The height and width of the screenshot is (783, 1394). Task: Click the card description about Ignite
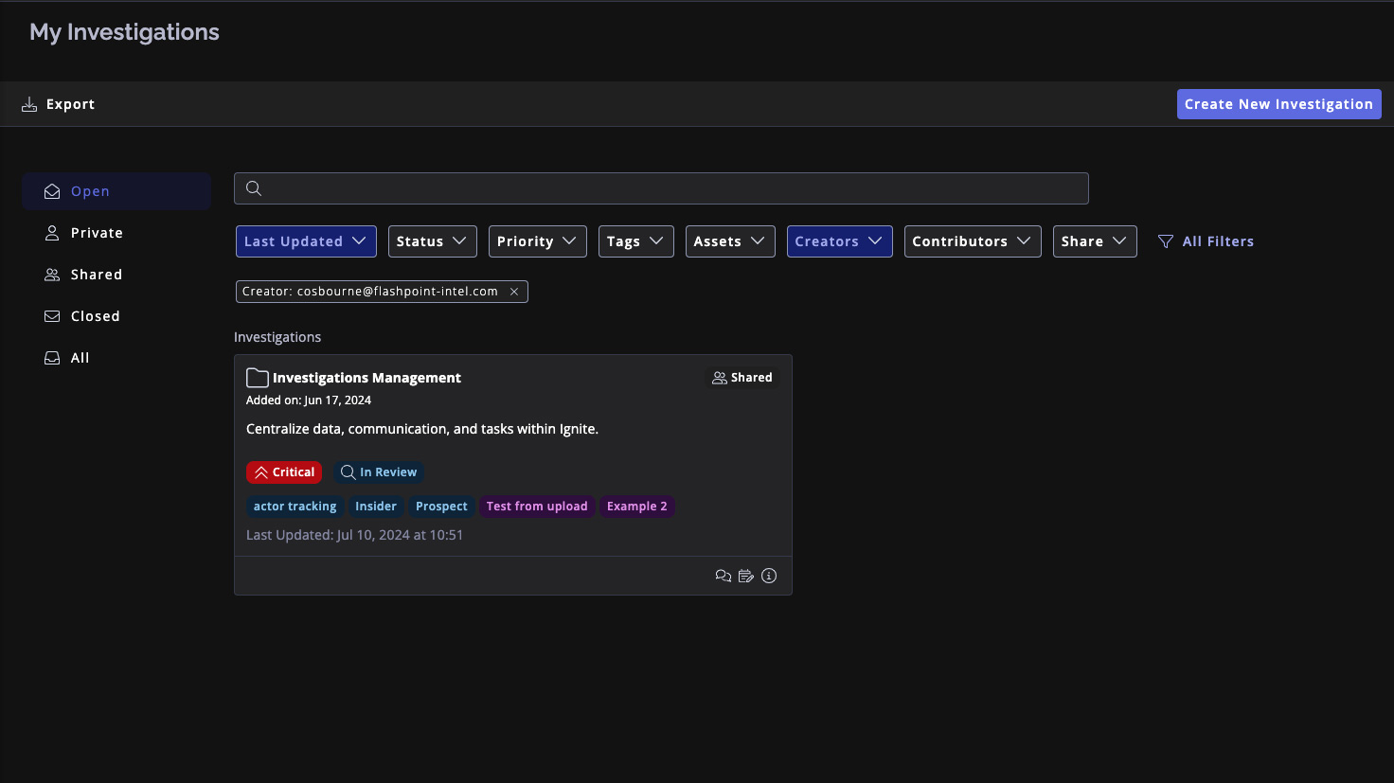coord(422,429)
